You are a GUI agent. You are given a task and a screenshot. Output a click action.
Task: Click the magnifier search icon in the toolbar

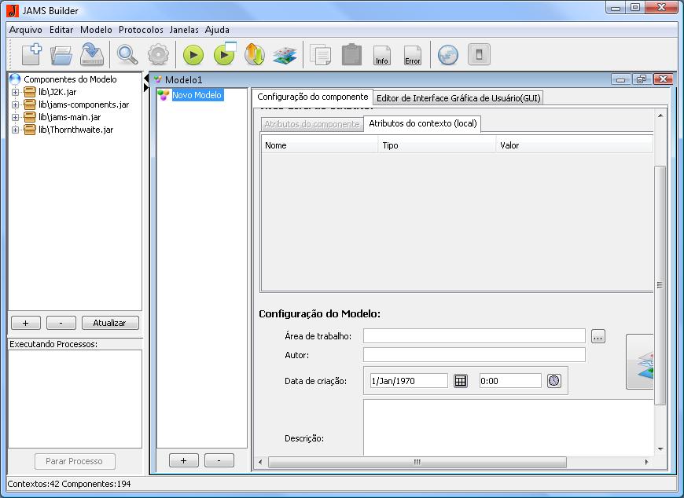coord(127,54)
